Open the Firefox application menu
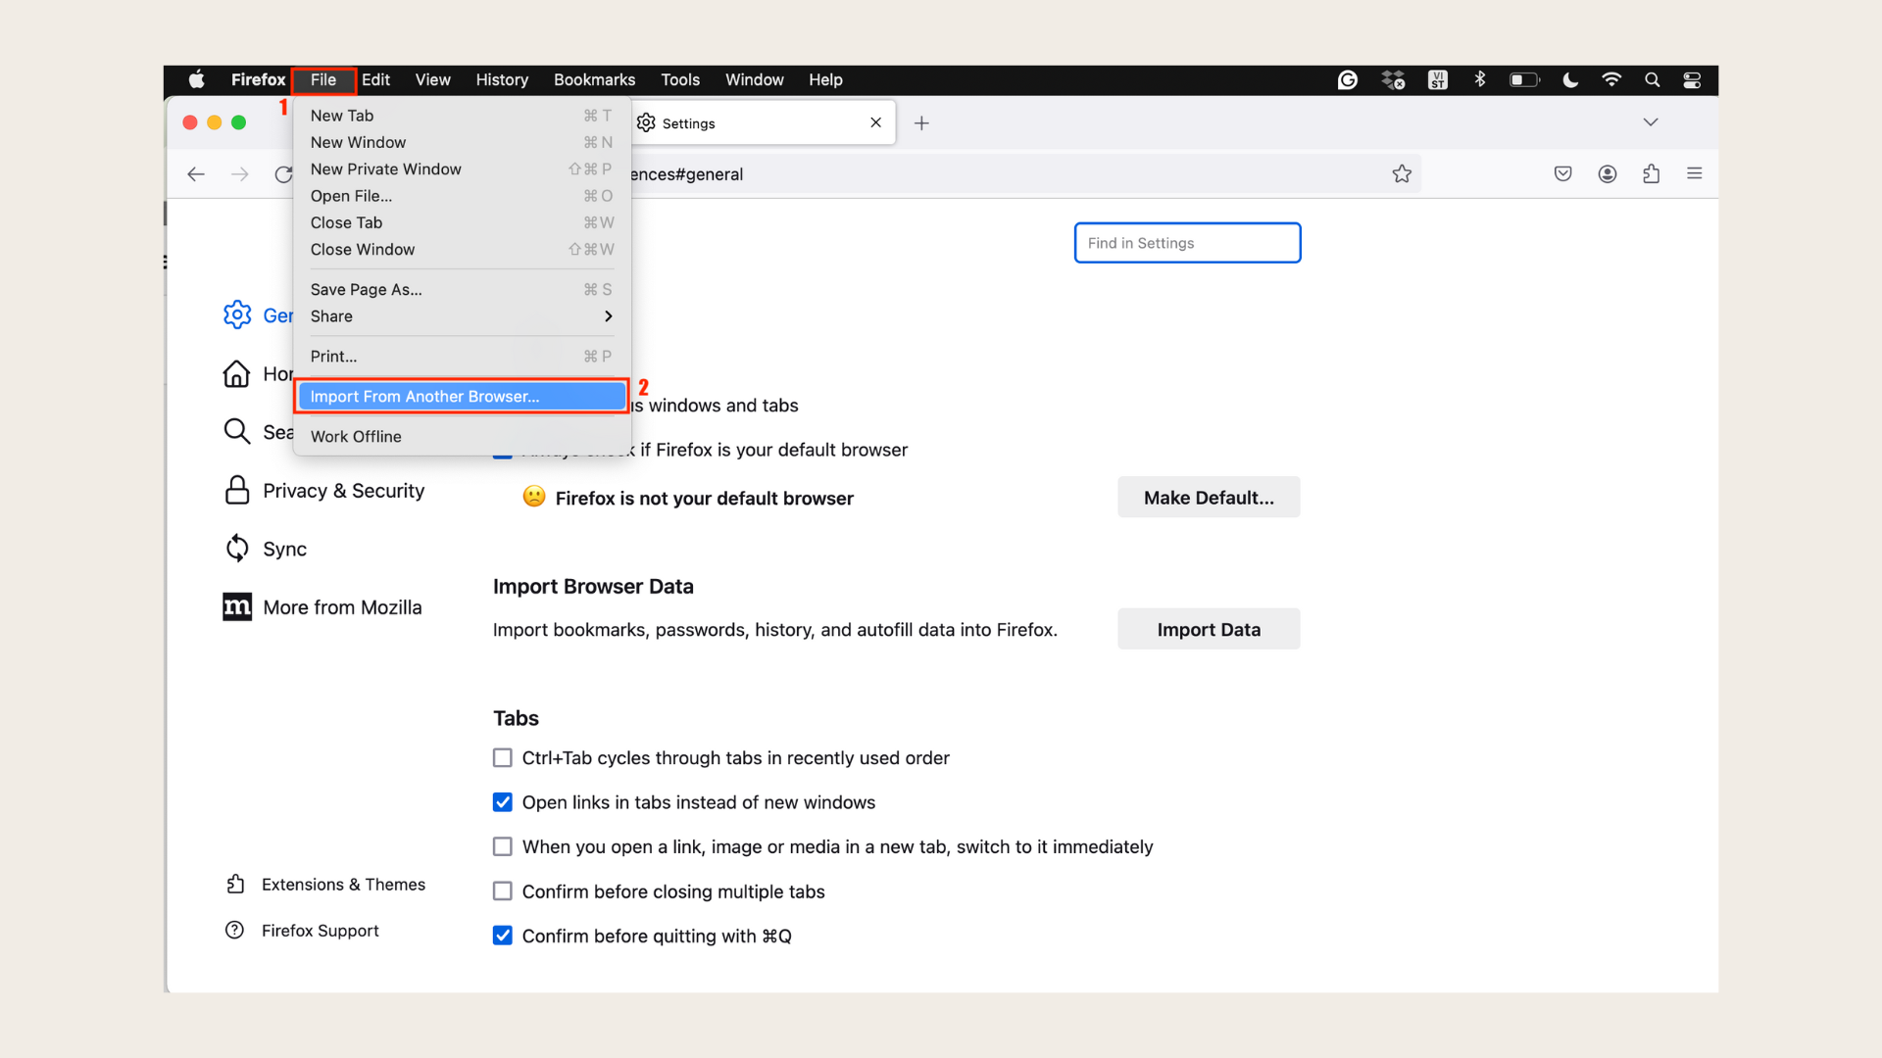The image size is (1882, 1058). [x=258, y=80]
